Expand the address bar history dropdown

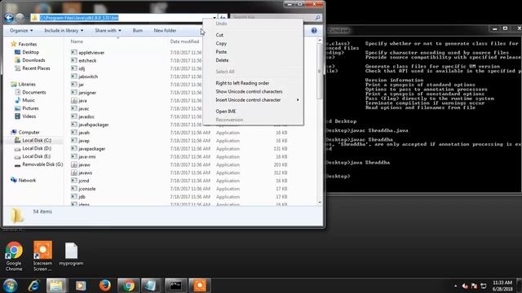(x=214, y=18)
